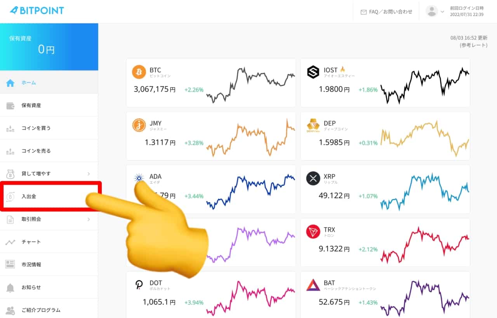The width and height of the screenshot is (497, 318).
Task: Click the DEP DEAPcoin icon
Action: point(313,125)
